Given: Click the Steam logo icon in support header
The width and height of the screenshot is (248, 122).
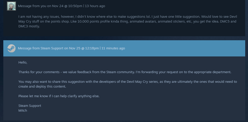Looking at the screenshot, I should (x=11, y=48).
